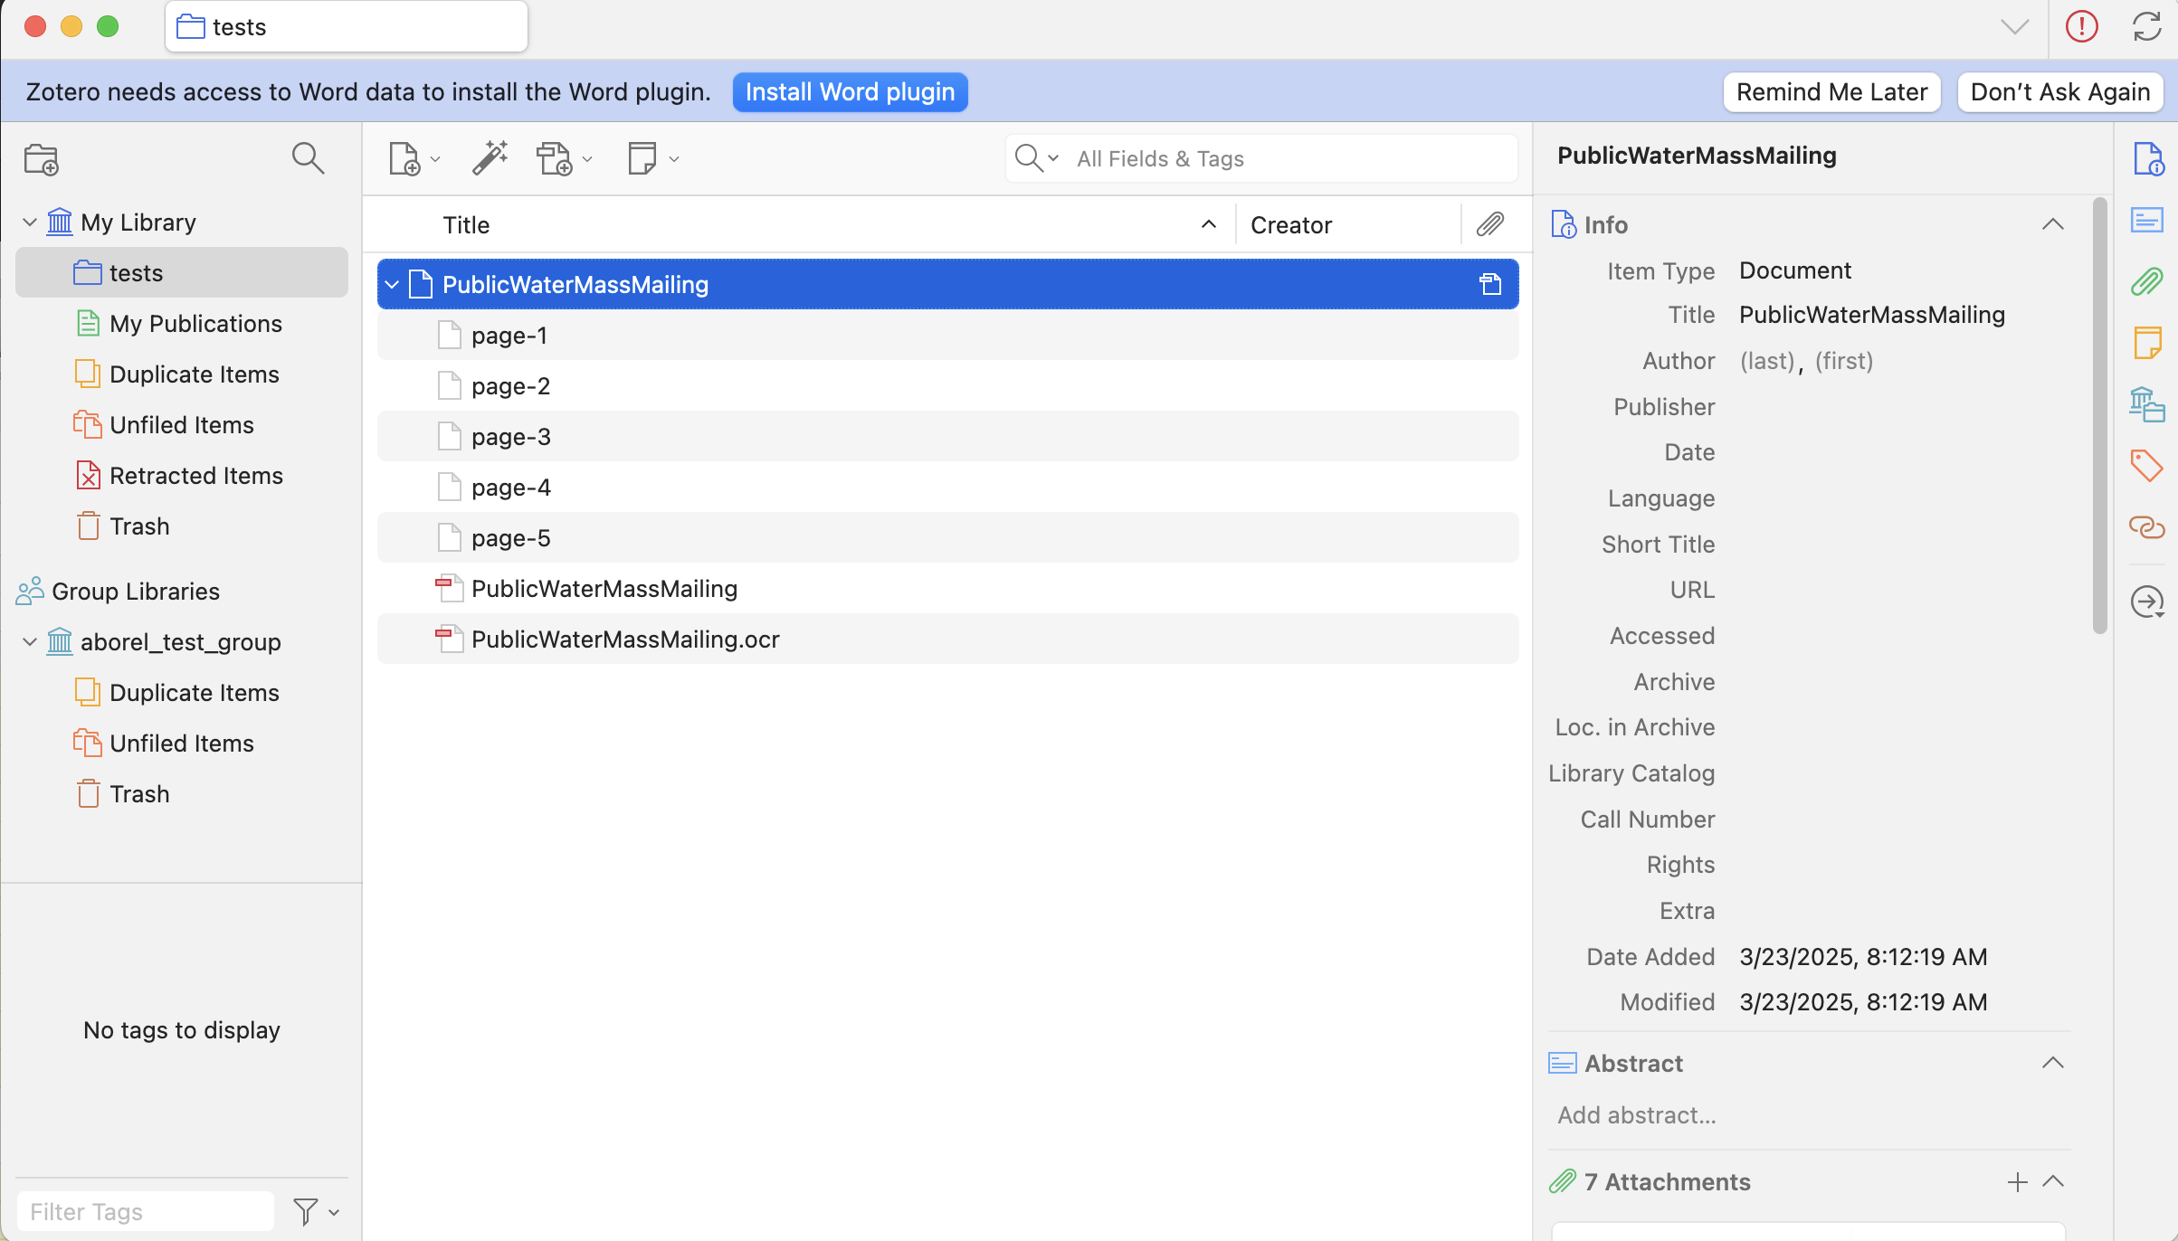Screen dimensions: 2178x1241
Task: Sort by the Creator column header
Action: tap(1290, 225)
